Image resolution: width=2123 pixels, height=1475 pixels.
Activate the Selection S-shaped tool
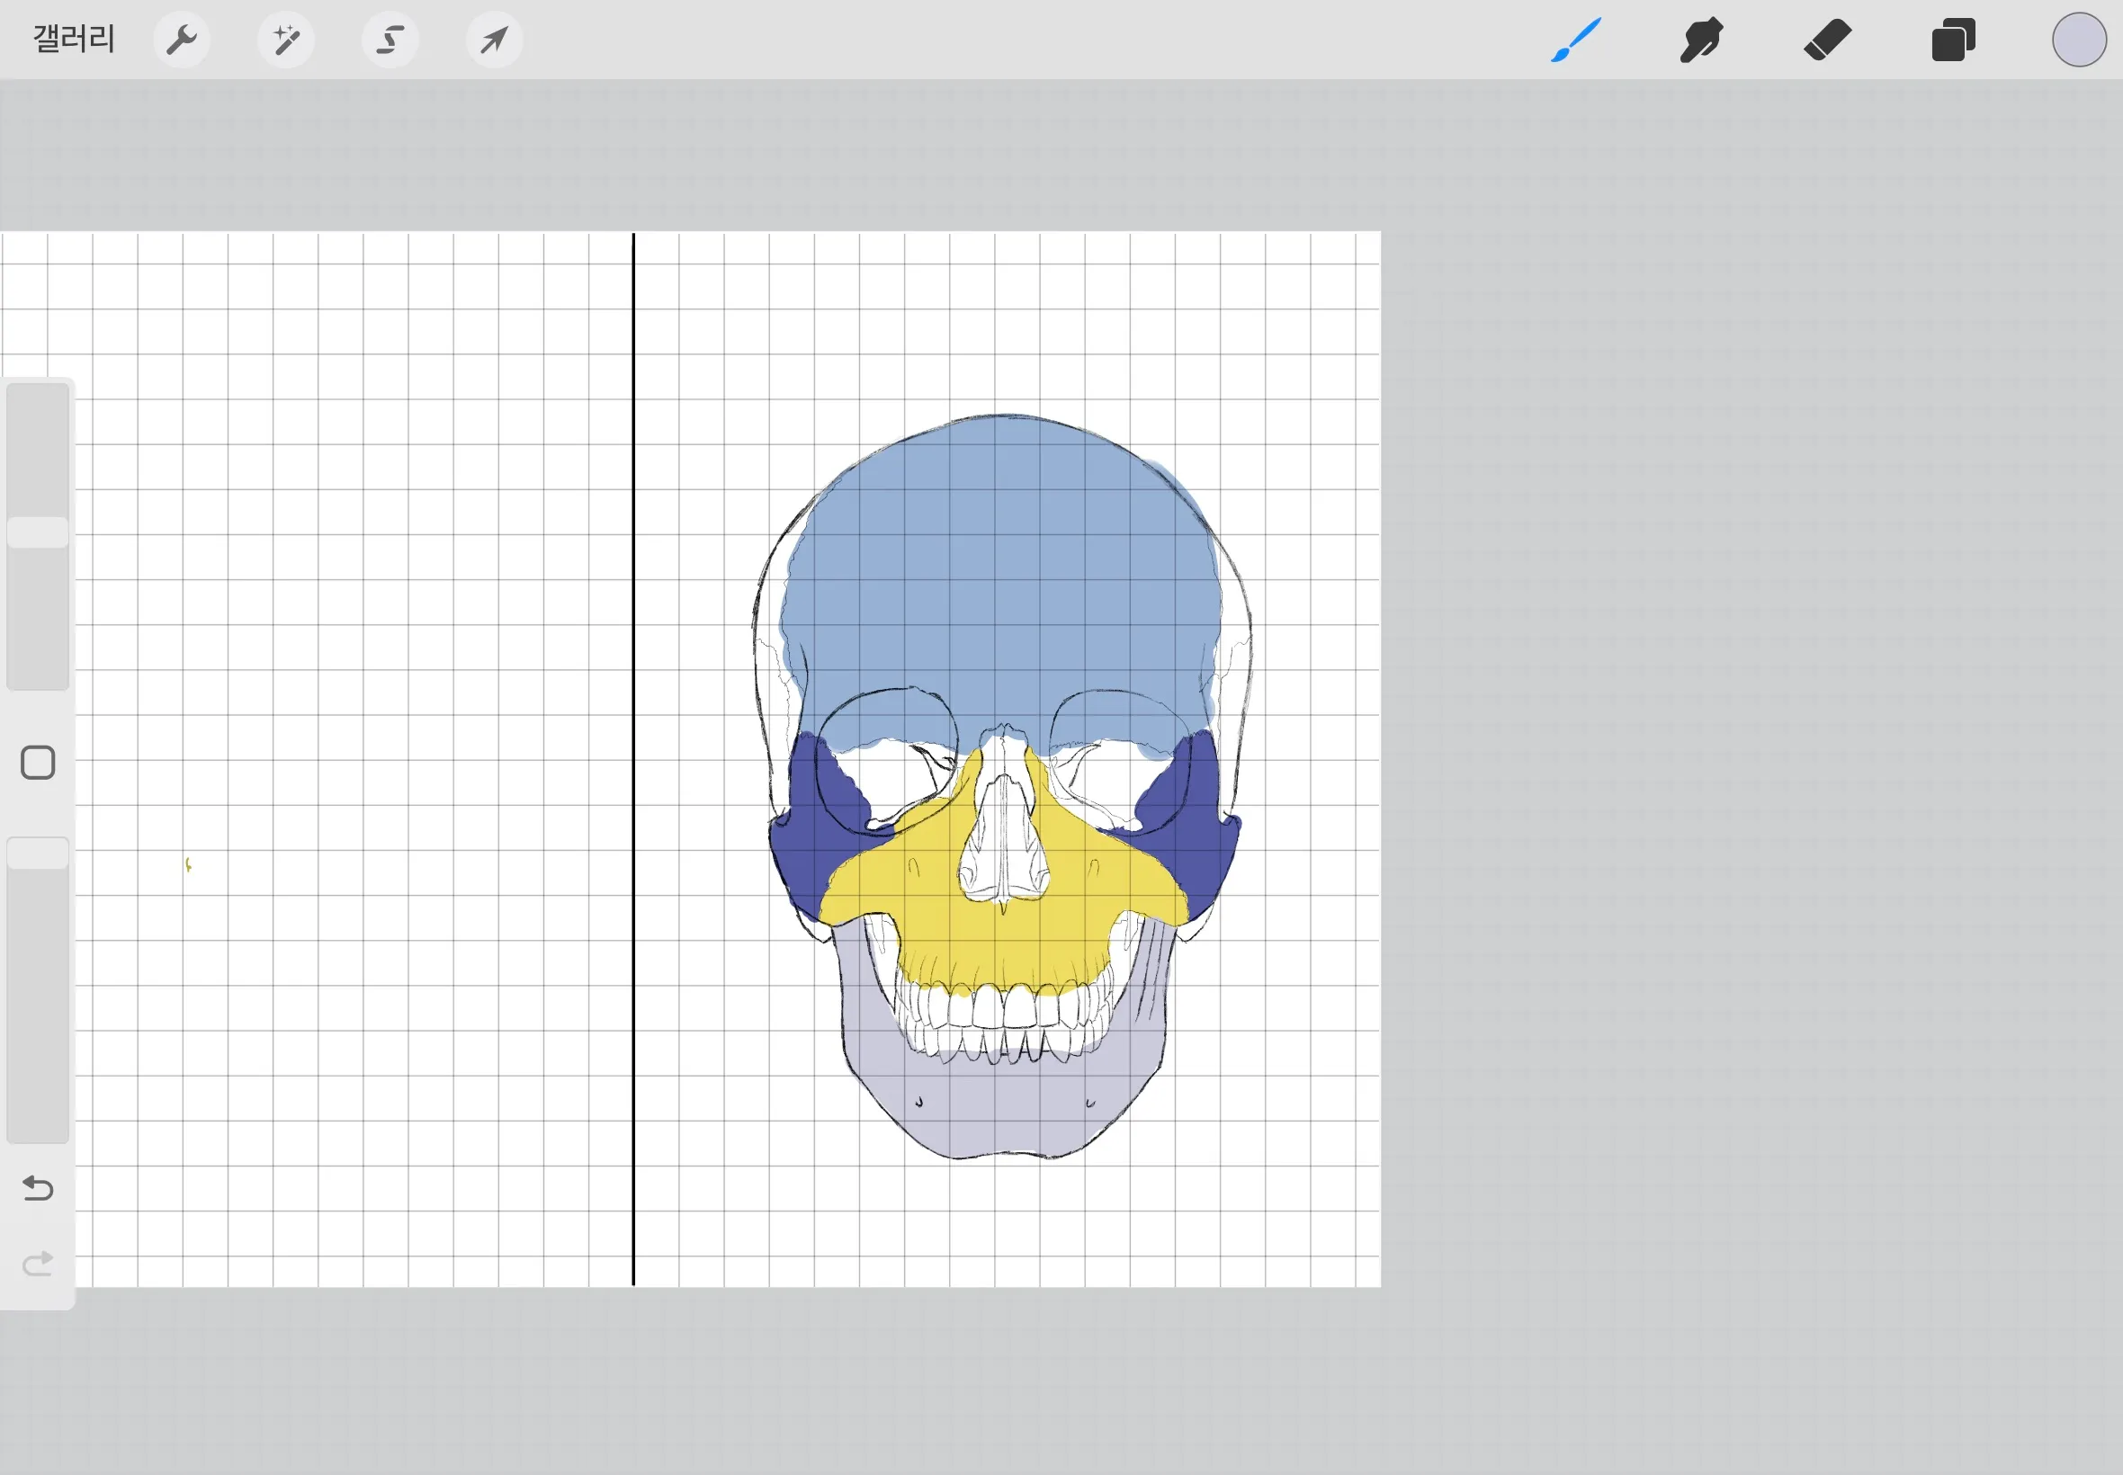(390, 40)
